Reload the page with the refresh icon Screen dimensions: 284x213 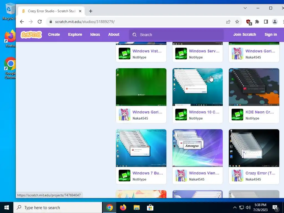(x=40, y=22)
